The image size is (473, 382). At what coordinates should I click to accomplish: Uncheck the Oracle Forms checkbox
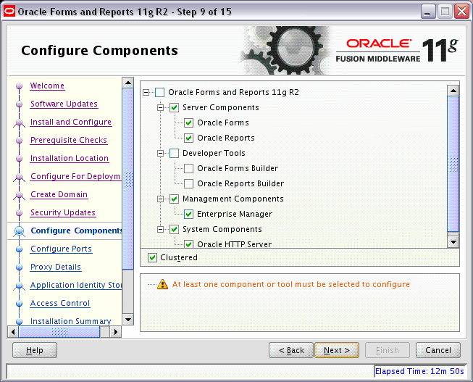point(188,123)
